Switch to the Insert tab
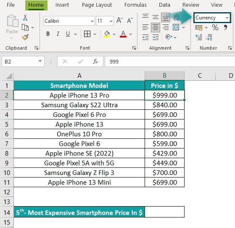This screenshot has height=228, width=235. point(62,5)
